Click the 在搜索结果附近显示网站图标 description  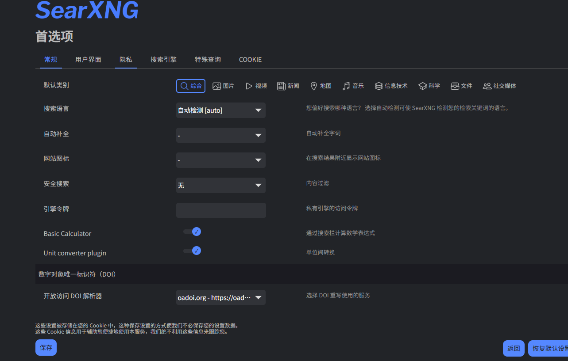pos(344,158)
